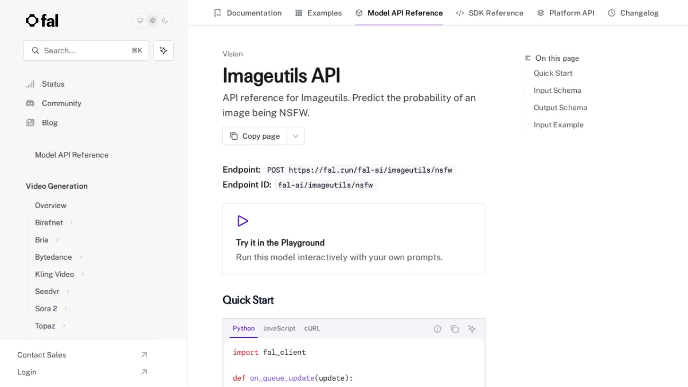The height and width of the screenshot is (387, 688).
Task: Click the Playground play triangle icon
Action: coord(243,221)
